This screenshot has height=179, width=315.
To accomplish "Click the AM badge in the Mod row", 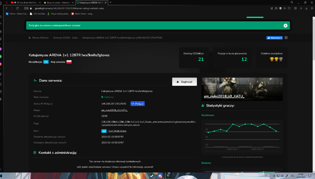I will [104, 131].
